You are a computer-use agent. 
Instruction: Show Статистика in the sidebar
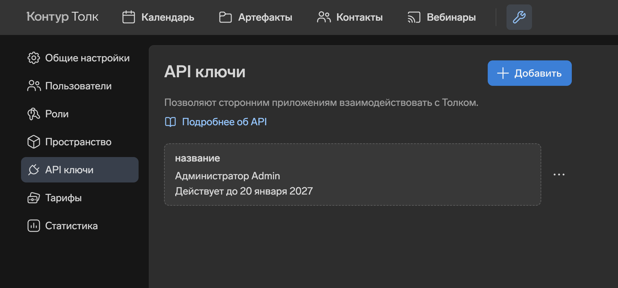(80, 226)
